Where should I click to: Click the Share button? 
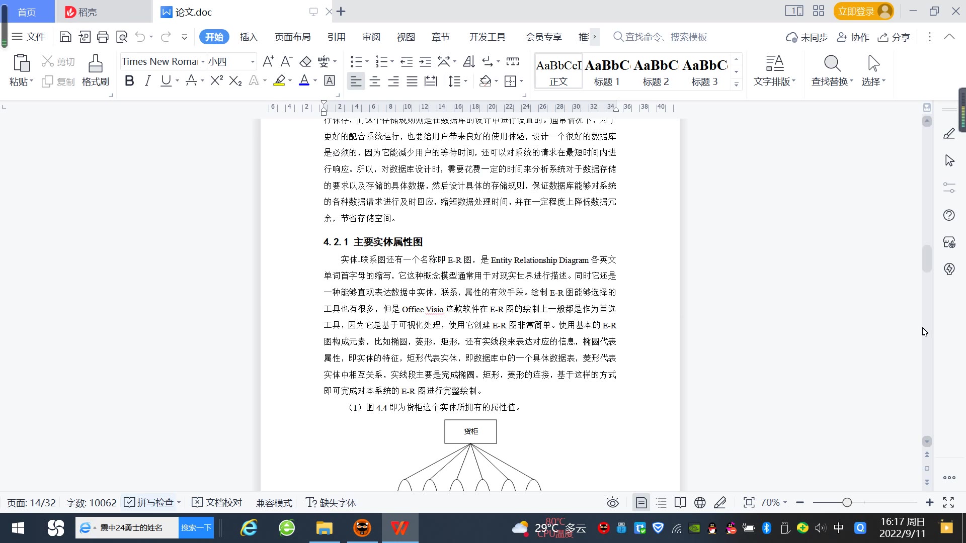[894, 37]
